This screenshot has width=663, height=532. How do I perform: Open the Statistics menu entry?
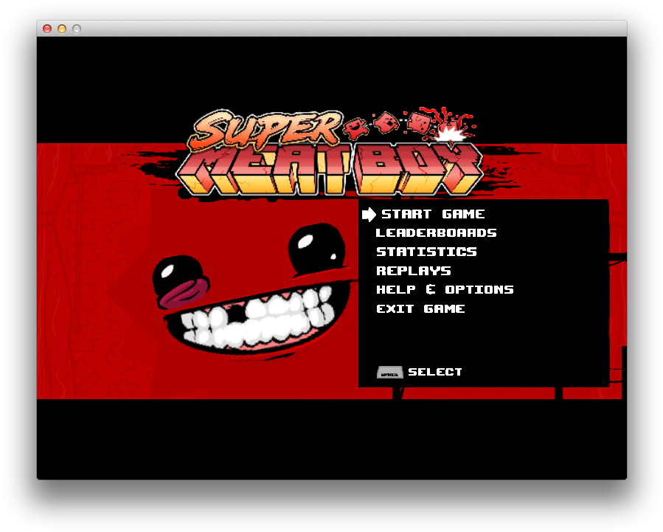tap(426, 252)
